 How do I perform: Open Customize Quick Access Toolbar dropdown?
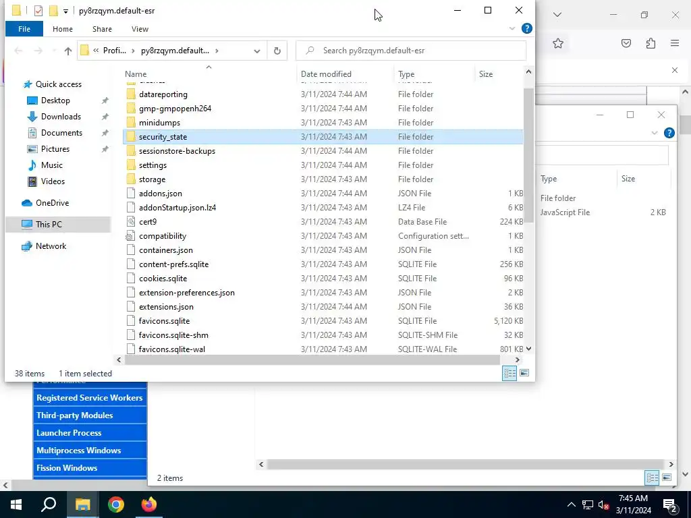point(65,11)
